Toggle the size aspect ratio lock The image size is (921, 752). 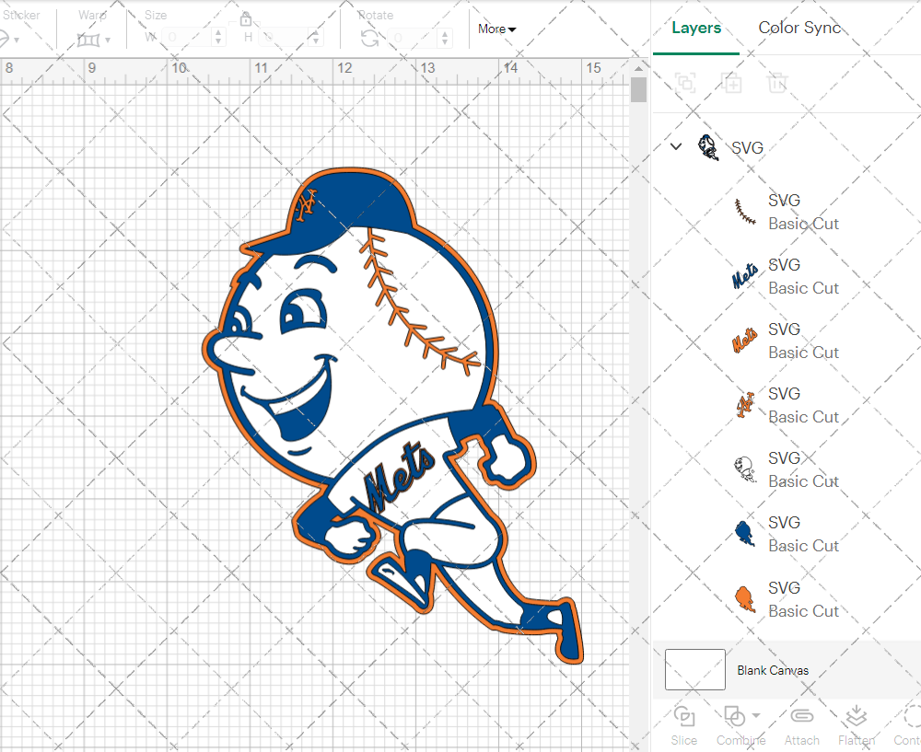coord(246,18)
